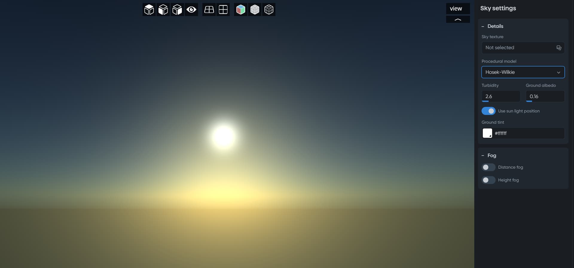Collapse the Details section
This screenshot has width=574, height=268.
point(483,26)
